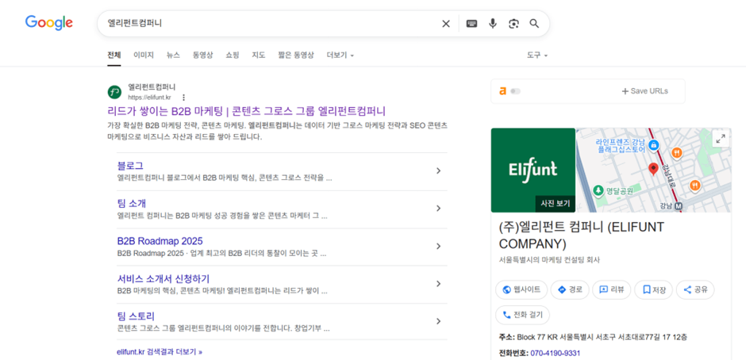Open Google Lens image search
Viewport: 746px width, 360px height.
click(x=513, y=24)
